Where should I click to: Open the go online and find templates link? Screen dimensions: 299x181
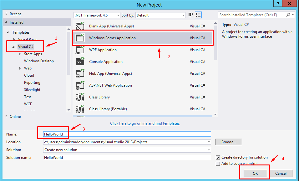pyautogui.click(x=145, y=123)
